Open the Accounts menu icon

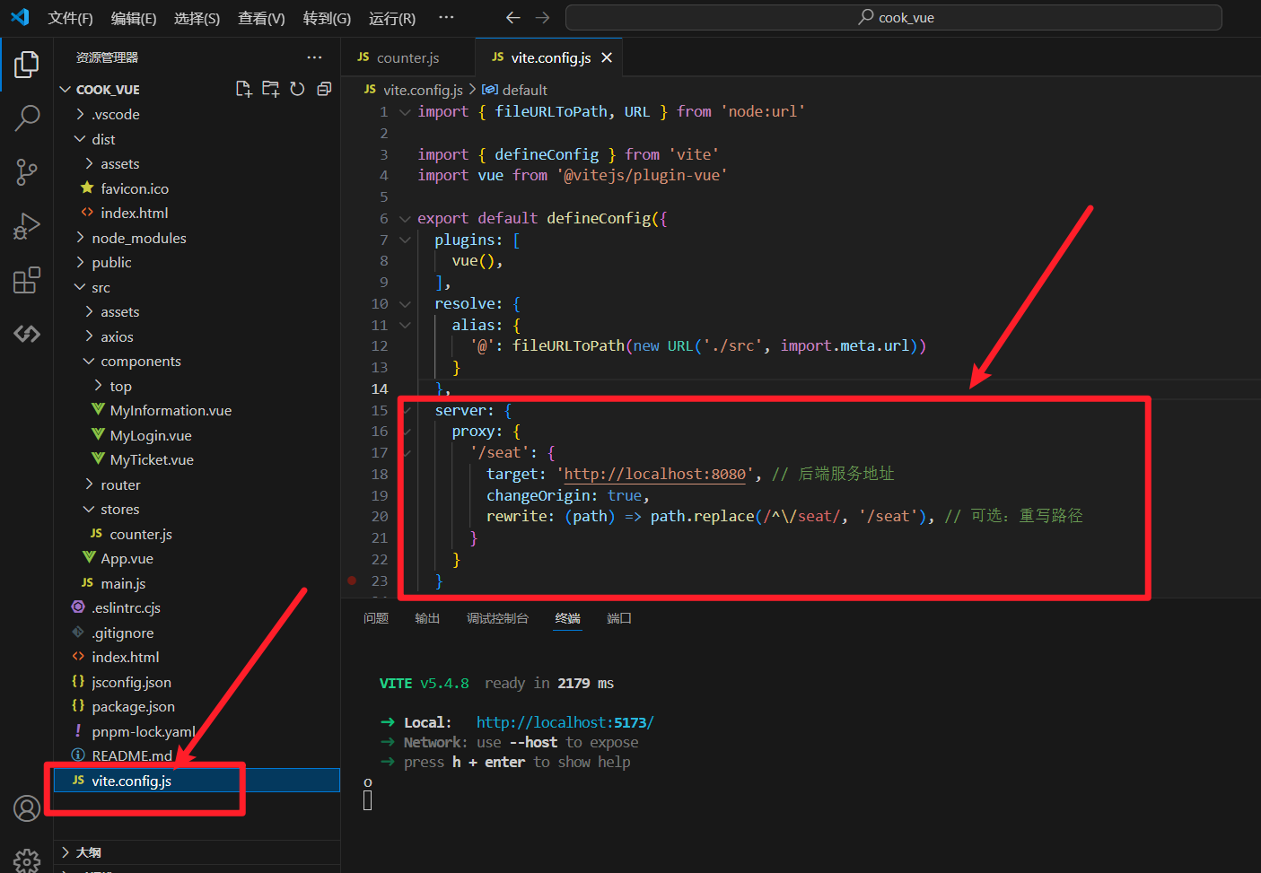click(27, 808)
